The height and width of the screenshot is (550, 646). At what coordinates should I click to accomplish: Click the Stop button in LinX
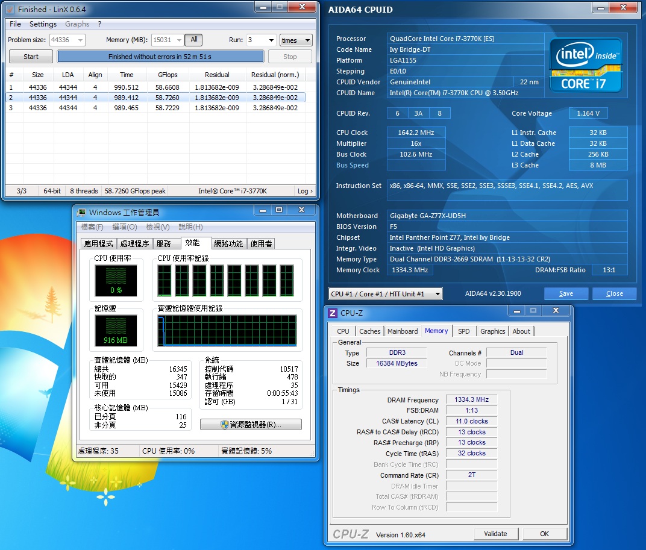tap(290, 57)
